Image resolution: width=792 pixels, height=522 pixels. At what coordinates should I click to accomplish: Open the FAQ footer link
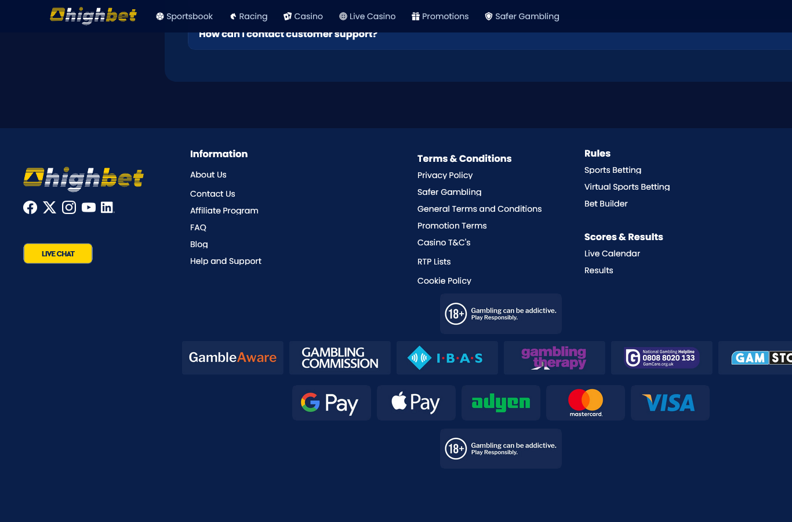tap(198, 227)
